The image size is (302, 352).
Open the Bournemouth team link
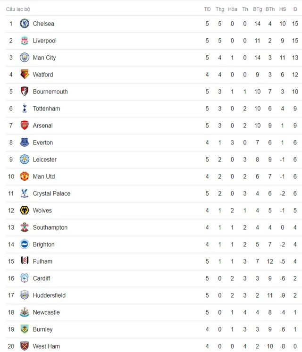50,92
